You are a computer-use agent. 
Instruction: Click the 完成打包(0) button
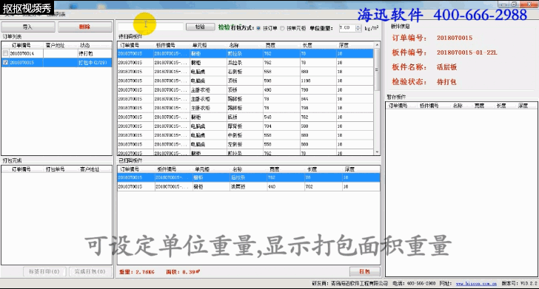pos(90,271)
